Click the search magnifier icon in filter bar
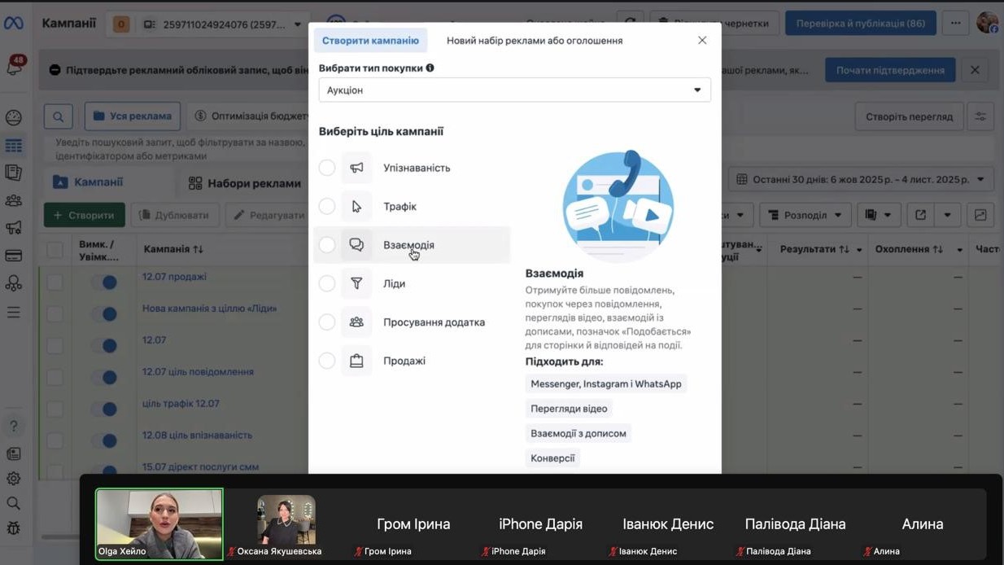Image resolution: width=1004 pixels, height=565 pixels. (58, 116)
